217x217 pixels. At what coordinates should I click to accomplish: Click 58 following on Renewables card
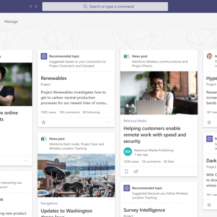click(91, 112)
